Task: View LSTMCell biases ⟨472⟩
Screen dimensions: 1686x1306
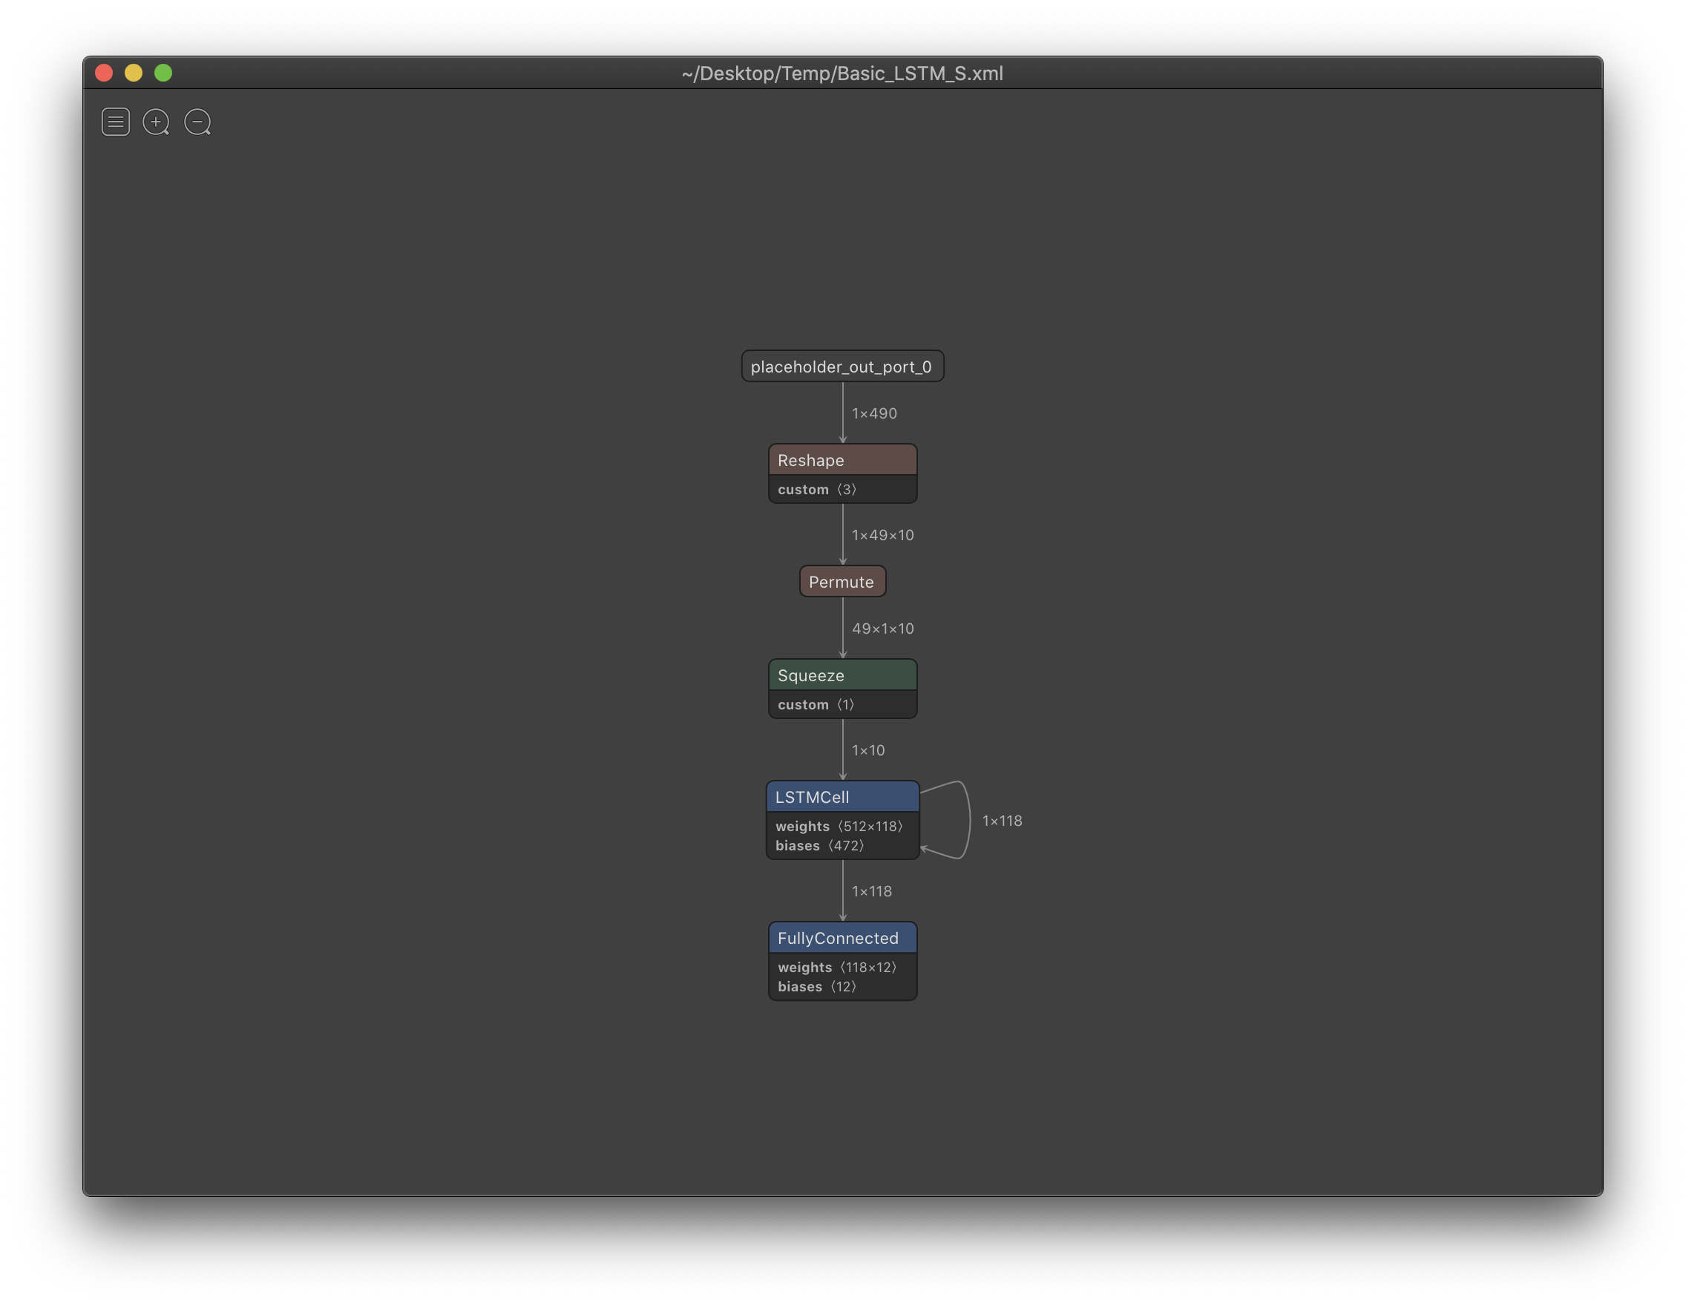Action: 821,845
